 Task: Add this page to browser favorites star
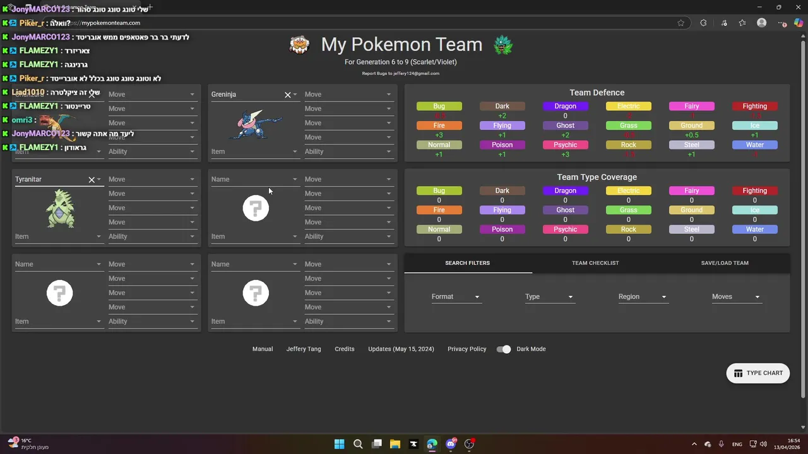pos(680,23)
